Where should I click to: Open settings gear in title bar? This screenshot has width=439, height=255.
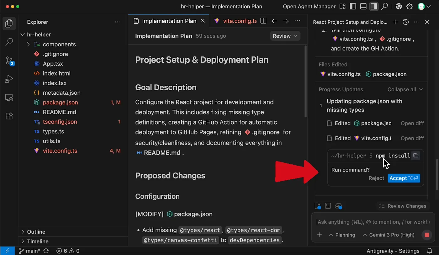tap(410, 6)
